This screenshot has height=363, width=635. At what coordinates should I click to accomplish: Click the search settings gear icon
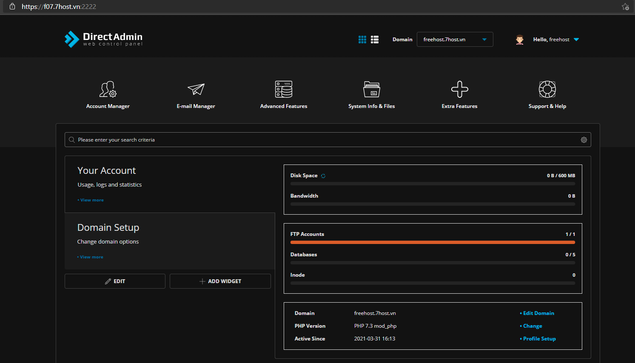tap(584, 140)
